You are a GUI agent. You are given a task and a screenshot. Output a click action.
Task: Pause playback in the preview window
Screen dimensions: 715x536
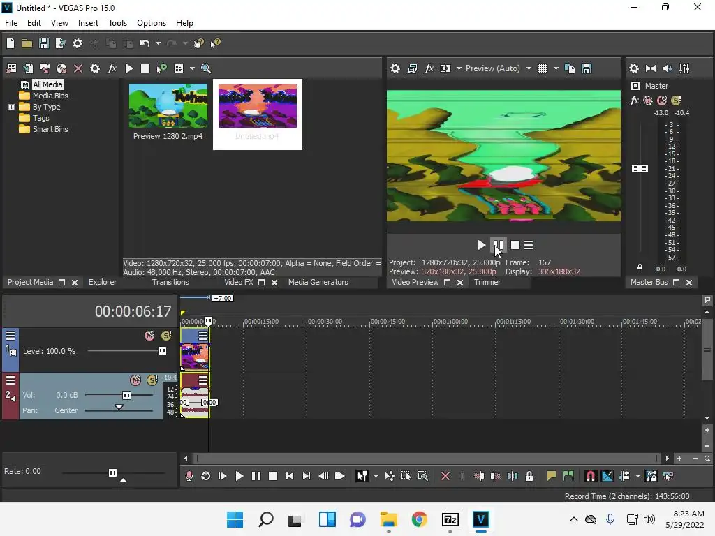[x=498, y=245]
